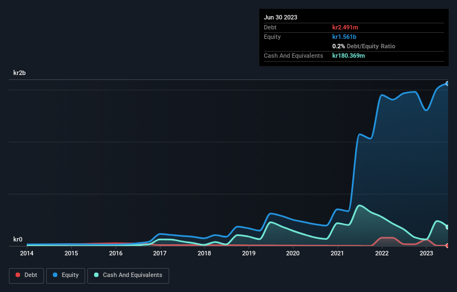Select the Equity endpoint marker on chart
This screenshot has height=292, width=457.
tap(448, 84)
